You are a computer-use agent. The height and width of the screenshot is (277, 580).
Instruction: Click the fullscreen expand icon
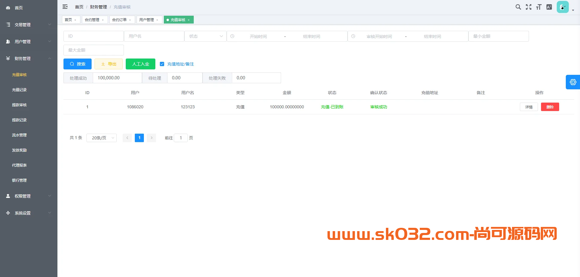(528, 7)
